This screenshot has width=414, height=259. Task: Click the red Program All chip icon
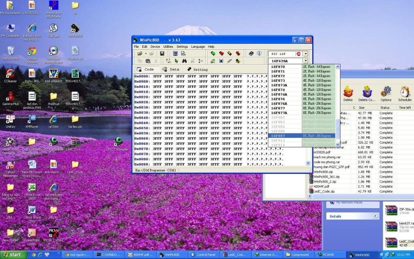(x=221, y=54)
